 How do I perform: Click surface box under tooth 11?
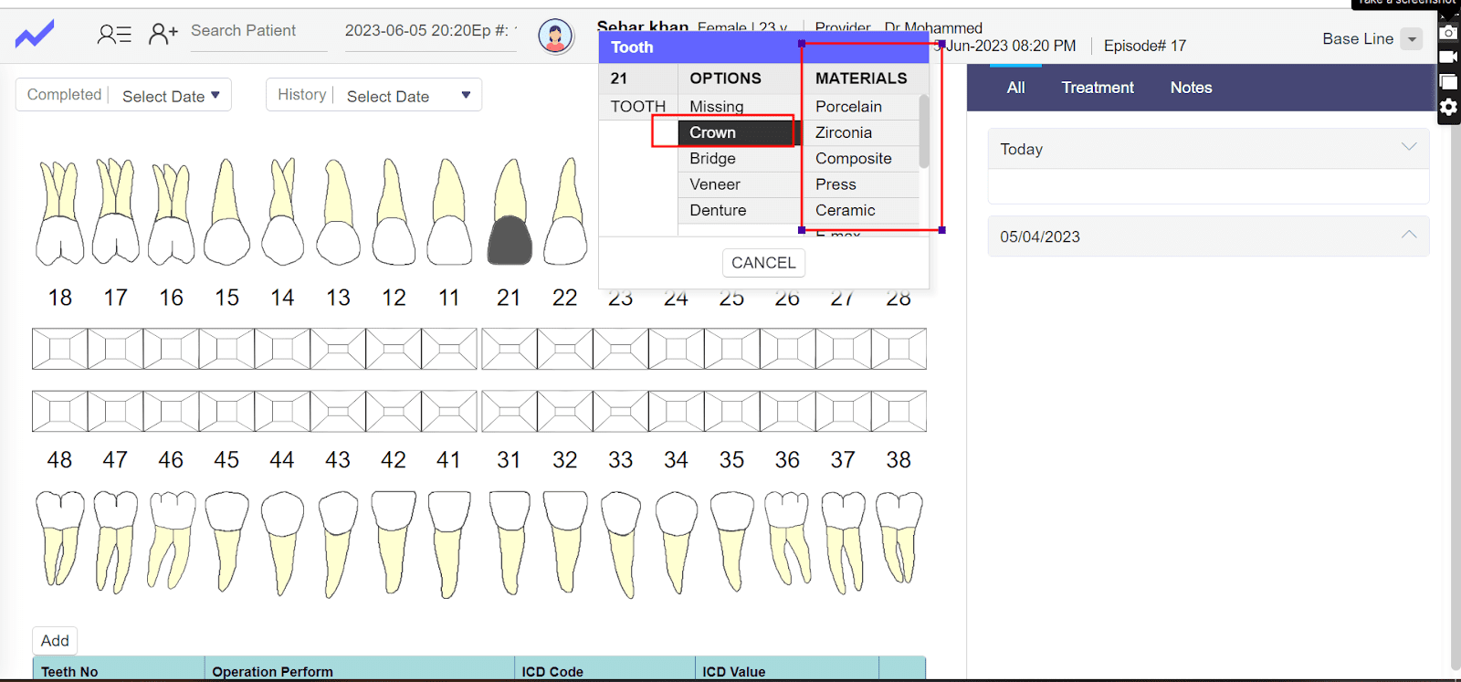pos(449,349)
